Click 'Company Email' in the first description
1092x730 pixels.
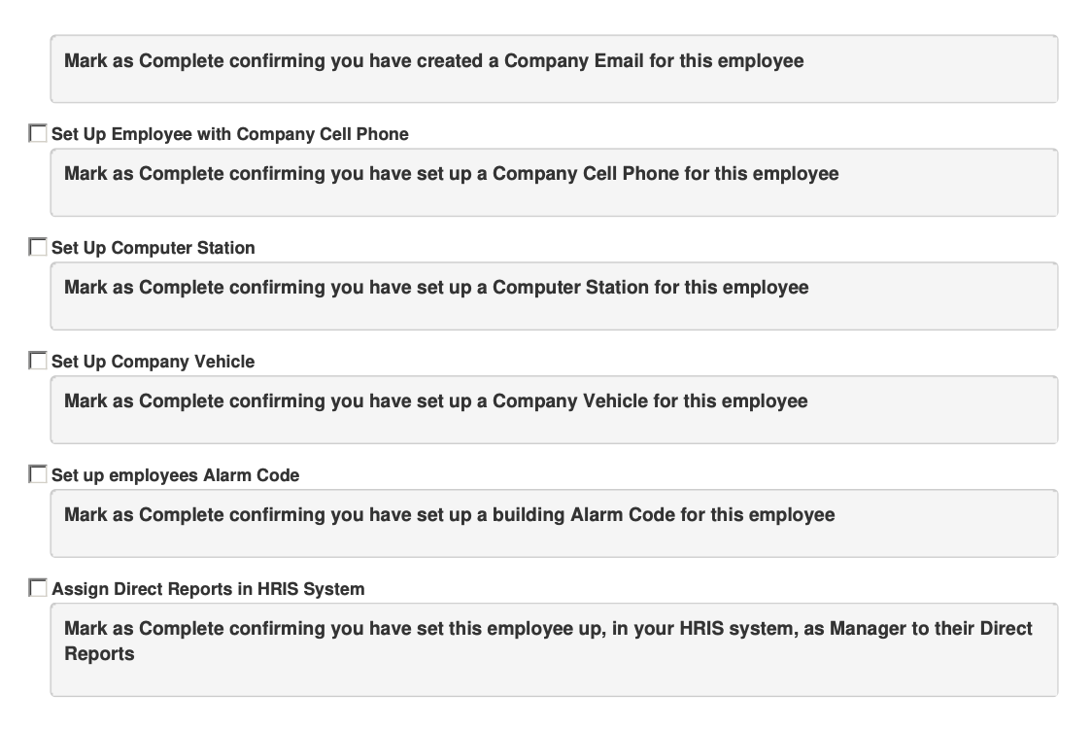[574, 60]
